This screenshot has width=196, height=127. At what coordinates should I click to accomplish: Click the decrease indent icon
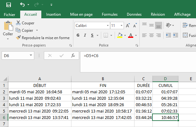pos(168,35)
